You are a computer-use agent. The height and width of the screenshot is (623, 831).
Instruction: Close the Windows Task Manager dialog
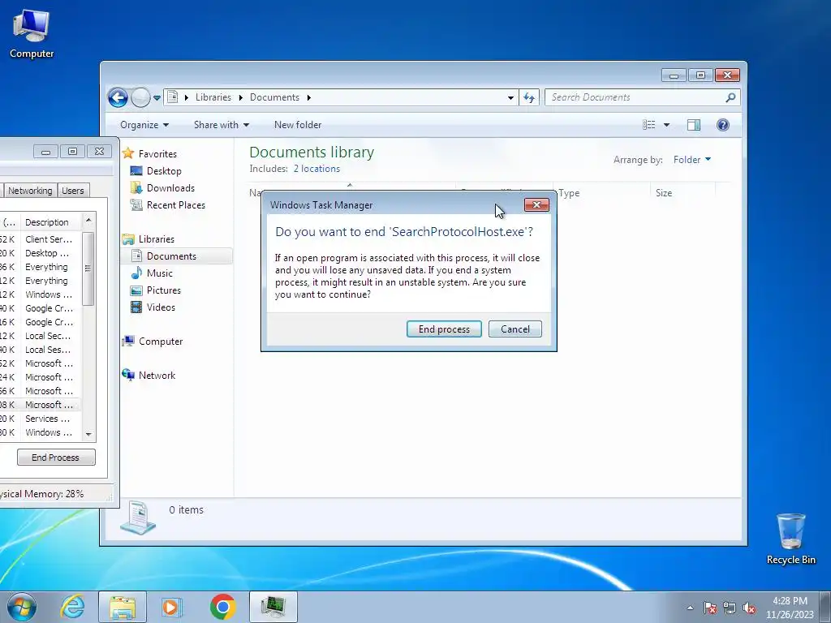(x=536, y=205)
